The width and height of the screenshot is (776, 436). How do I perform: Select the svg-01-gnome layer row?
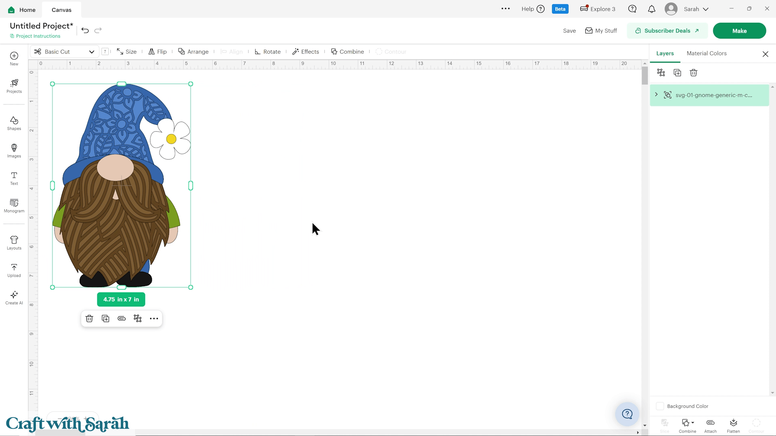709,95
